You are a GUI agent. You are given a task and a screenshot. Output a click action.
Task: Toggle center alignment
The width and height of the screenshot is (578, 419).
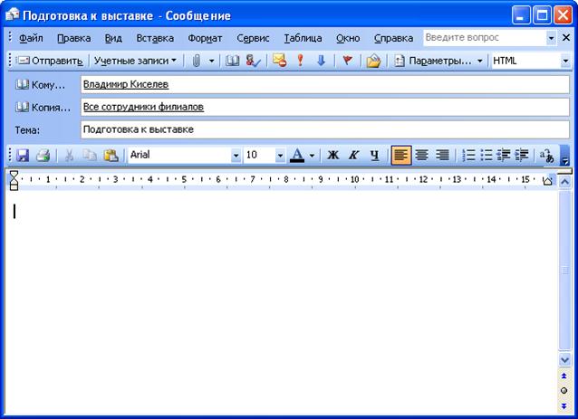[421, 155]
